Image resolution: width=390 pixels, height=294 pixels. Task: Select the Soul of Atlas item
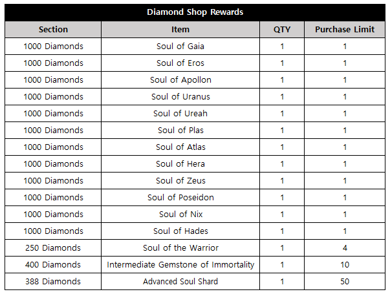180,147
